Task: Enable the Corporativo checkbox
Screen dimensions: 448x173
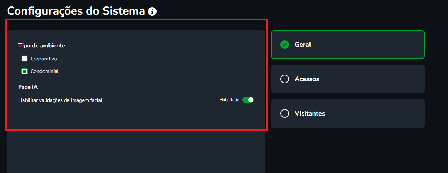Action: [x=24, y=59]
